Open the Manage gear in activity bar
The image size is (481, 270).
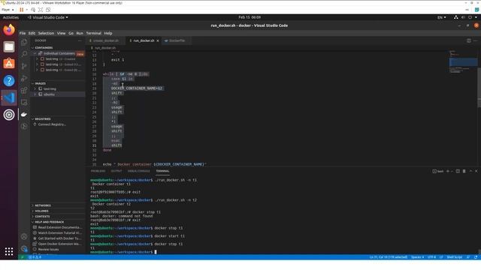(x=24, y=248)
